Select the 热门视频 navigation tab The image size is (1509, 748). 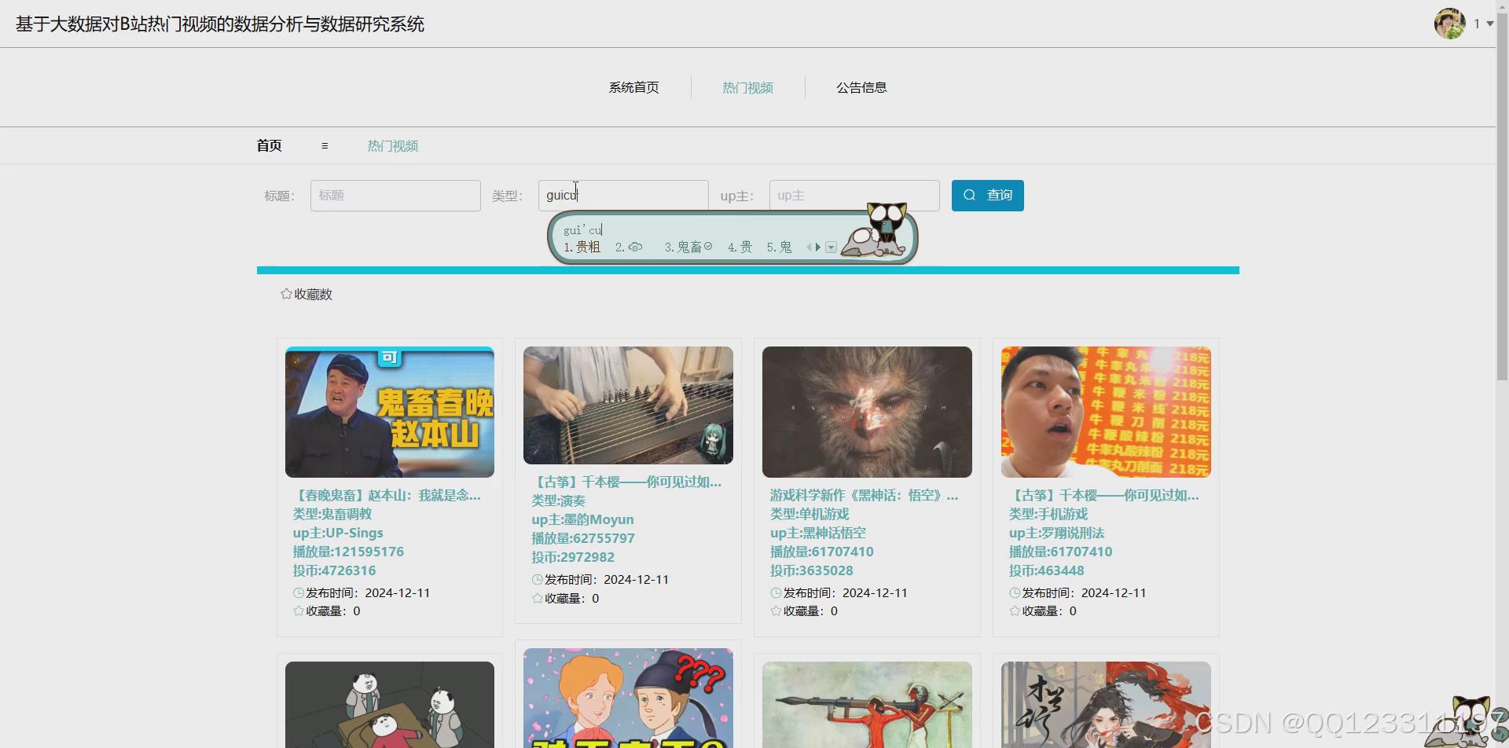[747, 87]
